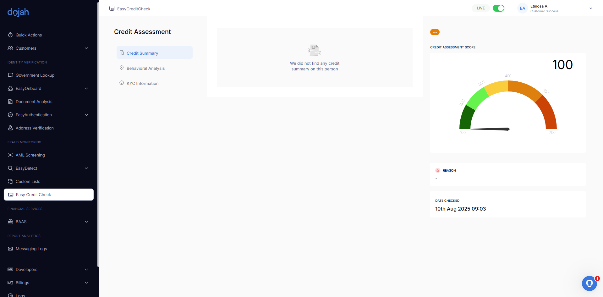
Task: Open the Etinosa A. account dropdown
Action: pyautogui.click(x=590, y=8)
